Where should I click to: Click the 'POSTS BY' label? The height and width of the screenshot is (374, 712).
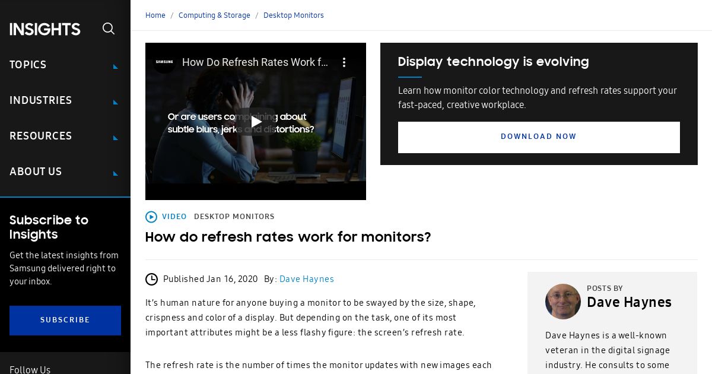click(x=605, y=289)
